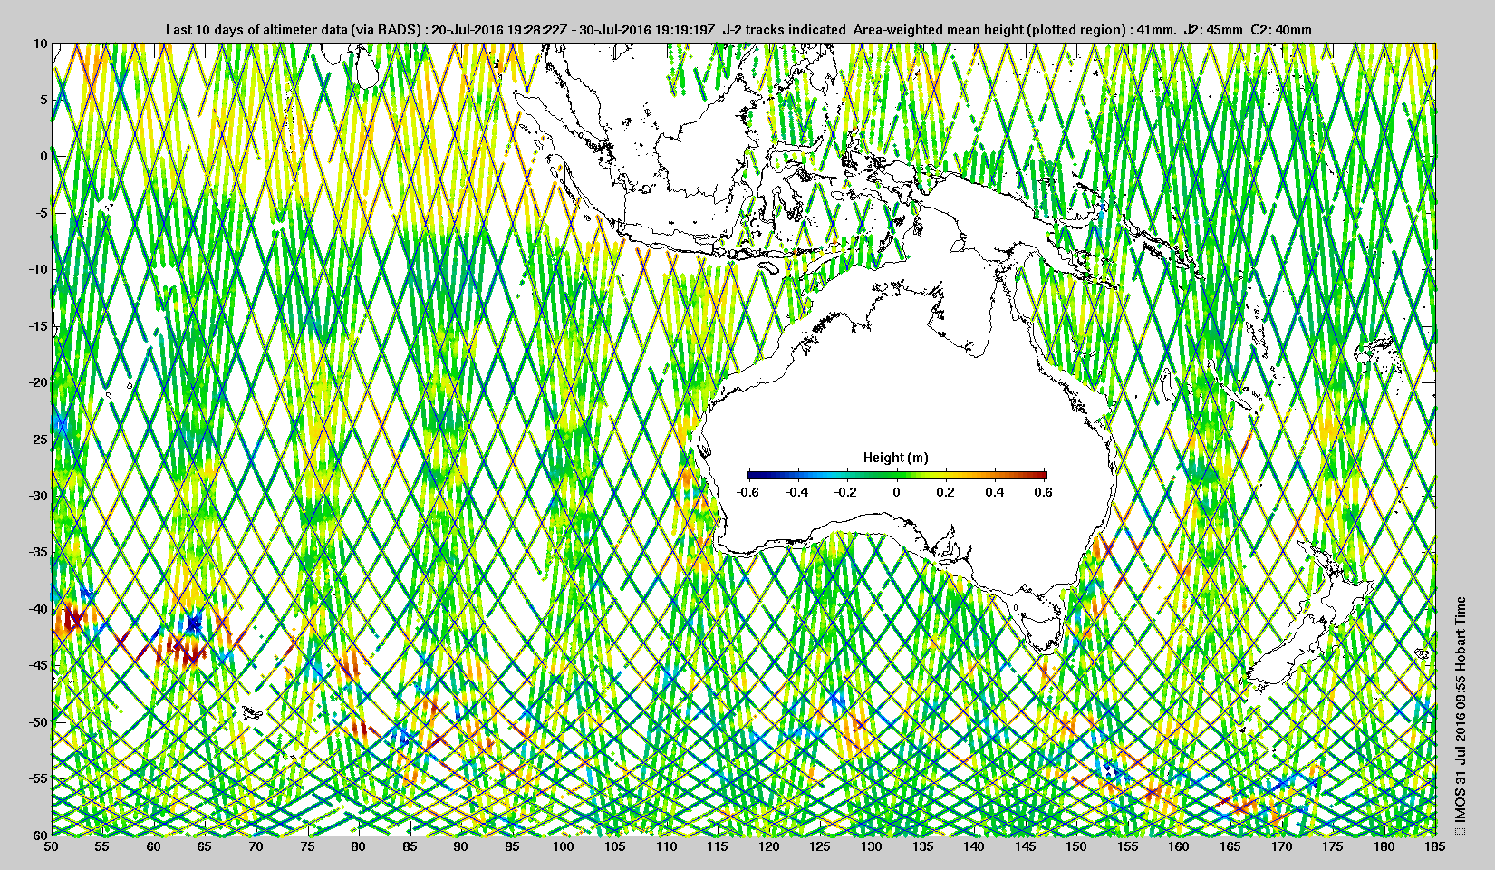
Task: Click the '0.6' colorbar tick label
Action: [x=1044, y=492]
